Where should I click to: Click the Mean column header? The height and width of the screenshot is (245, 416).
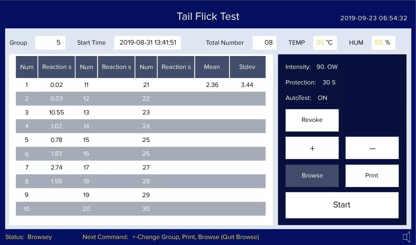point(212,67)
